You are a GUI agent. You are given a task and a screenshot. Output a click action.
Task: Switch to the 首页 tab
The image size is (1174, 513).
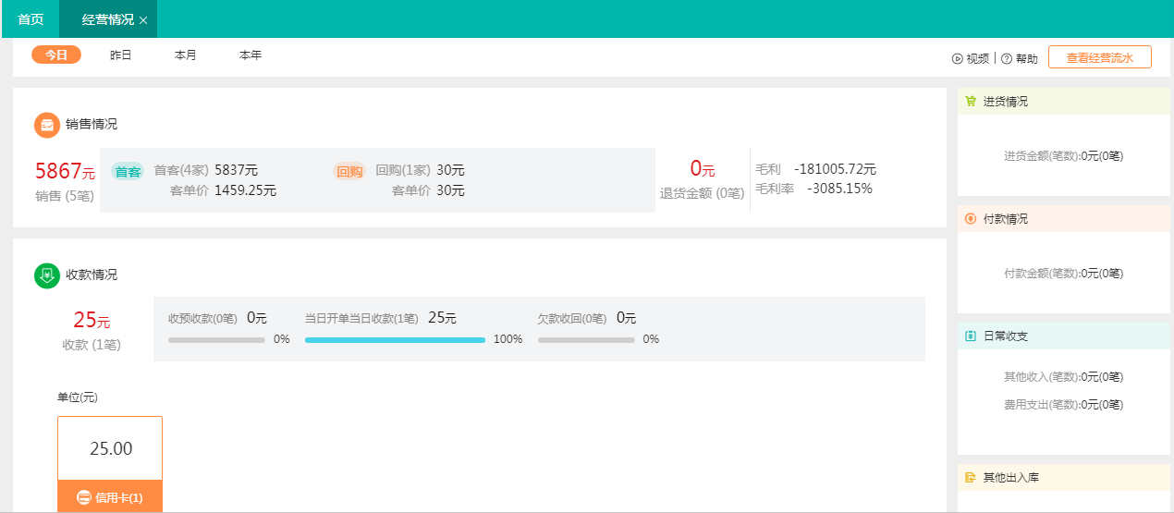click(x=31, y=19)
